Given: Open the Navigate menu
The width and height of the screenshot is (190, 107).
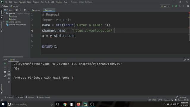Looking at the screenshot, I should click(22, 2).
